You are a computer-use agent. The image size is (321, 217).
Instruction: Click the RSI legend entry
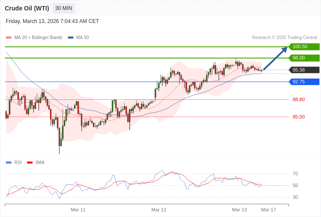(18, 163)
